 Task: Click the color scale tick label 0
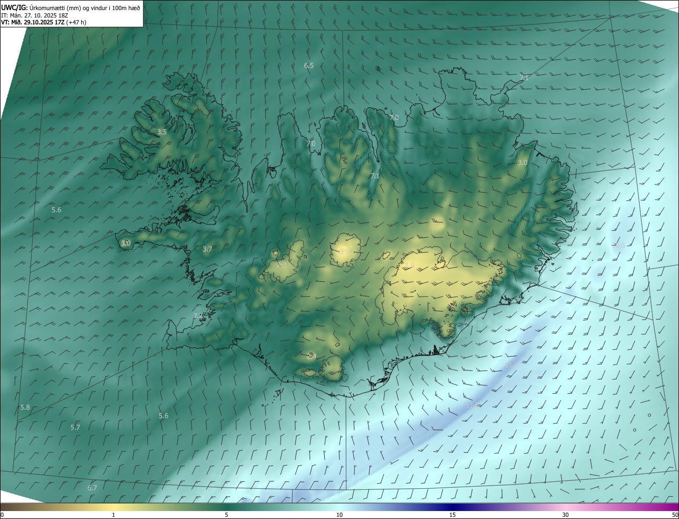(2, 515)
